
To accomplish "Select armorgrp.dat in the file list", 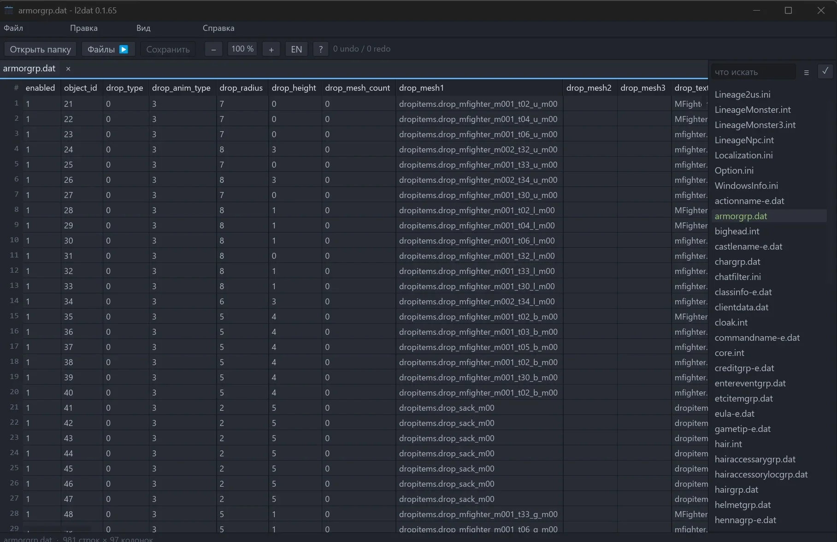I will pos(769,216).
